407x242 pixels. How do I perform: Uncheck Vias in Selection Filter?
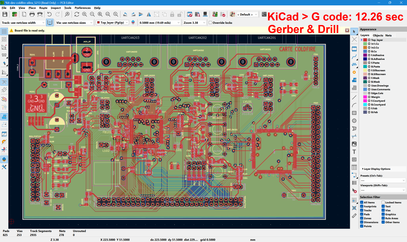pyautogui.click(x=383, y=210)
